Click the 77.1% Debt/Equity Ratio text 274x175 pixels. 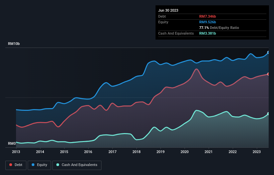(219, 28)
